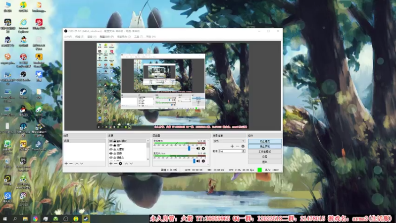Click desktop audio volume slider handle
The height and width of the screenshot is (223, 396).
(189, 148)
